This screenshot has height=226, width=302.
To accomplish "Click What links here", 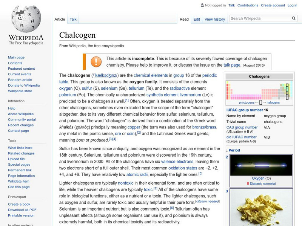I will (20, 148).
